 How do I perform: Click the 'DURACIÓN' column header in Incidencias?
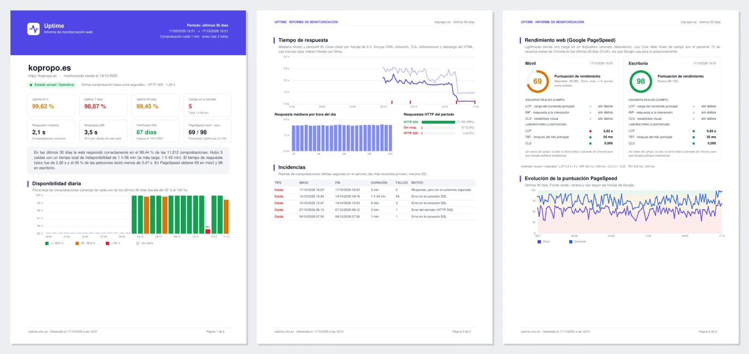click(379, 183)
